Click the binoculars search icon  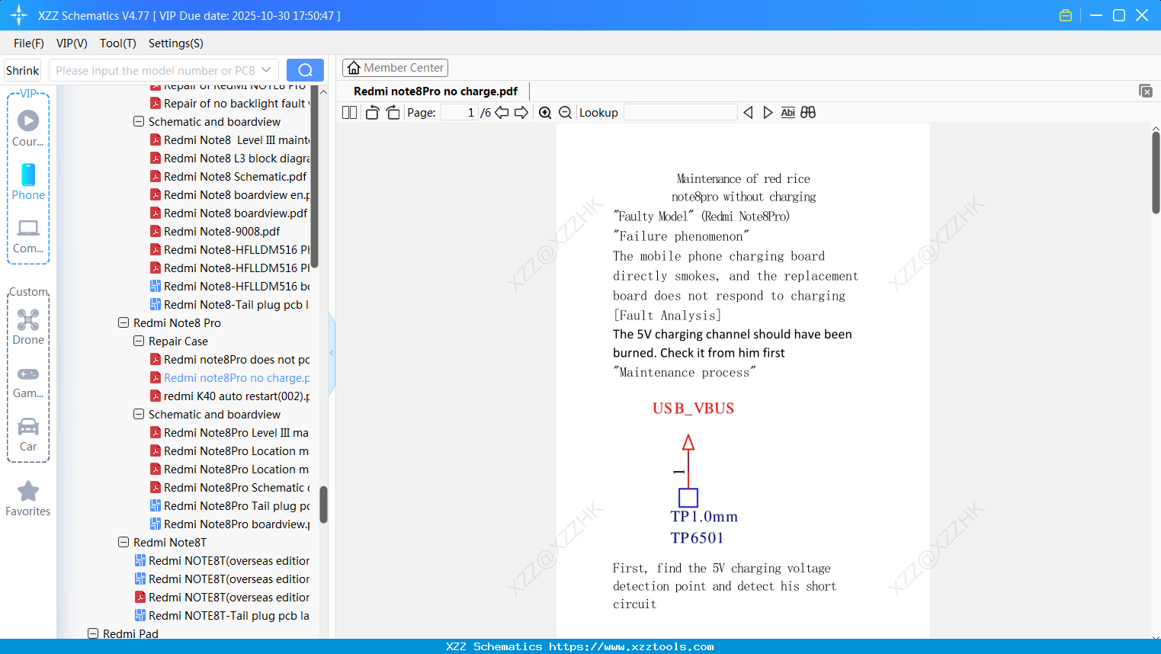coord(808,112)
